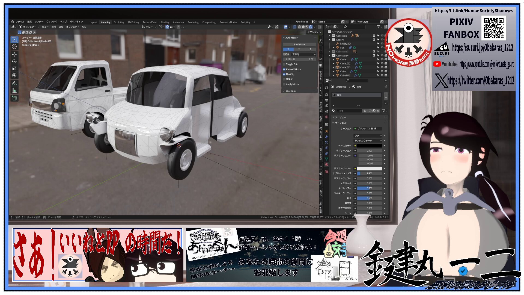Expand Collection in outliner
This screenshot has height=295, width=524.
(x=329, y=36)
